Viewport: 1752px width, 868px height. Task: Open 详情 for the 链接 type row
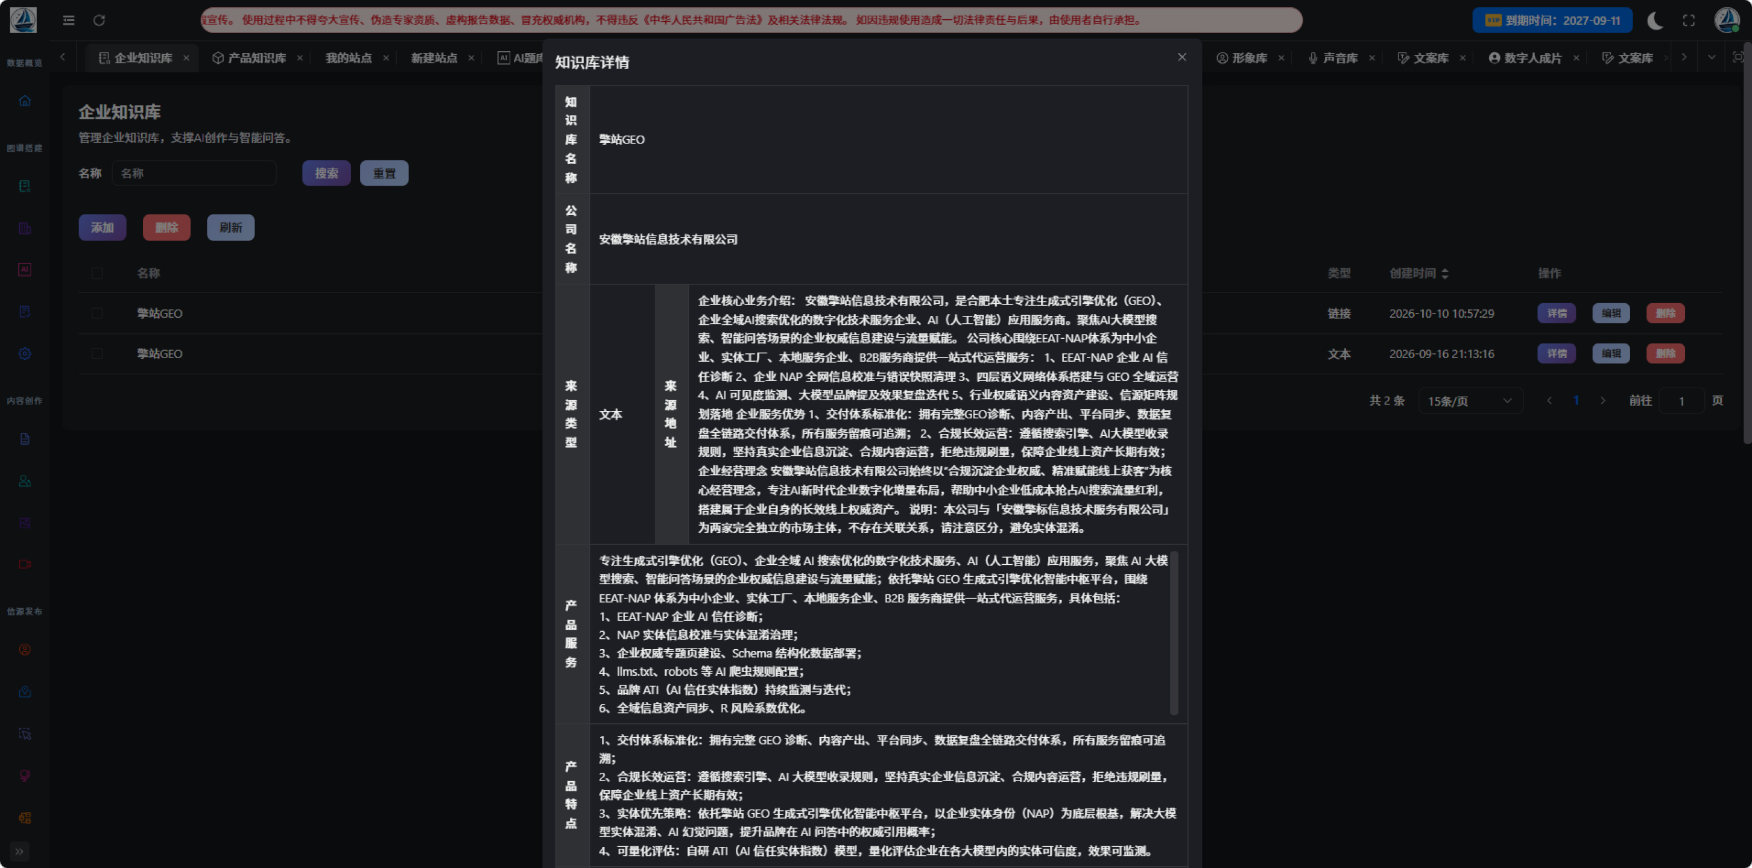1557,313
